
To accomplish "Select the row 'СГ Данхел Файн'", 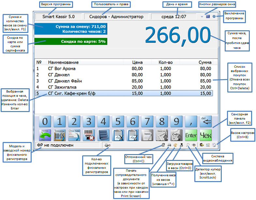I will point(124,81).
